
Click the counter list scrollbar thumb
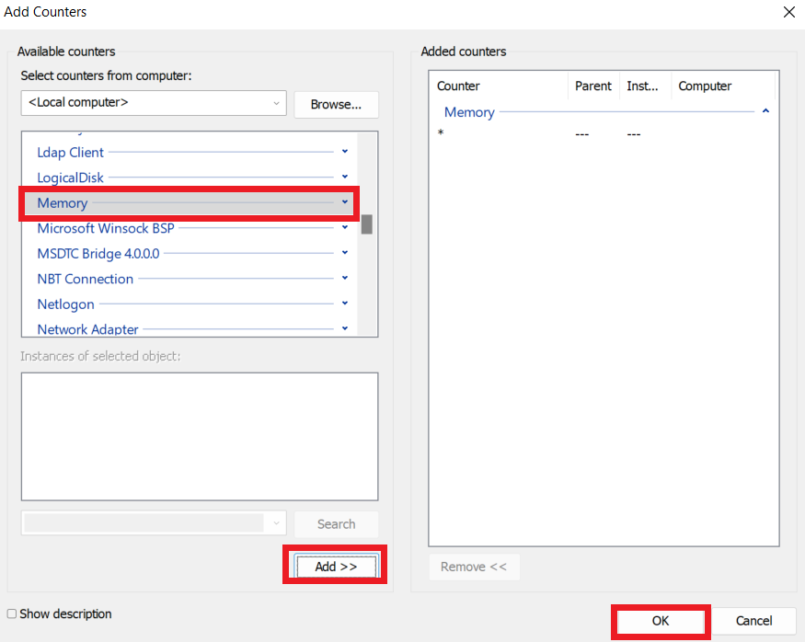pyautogui.click(x=366, y=224)
